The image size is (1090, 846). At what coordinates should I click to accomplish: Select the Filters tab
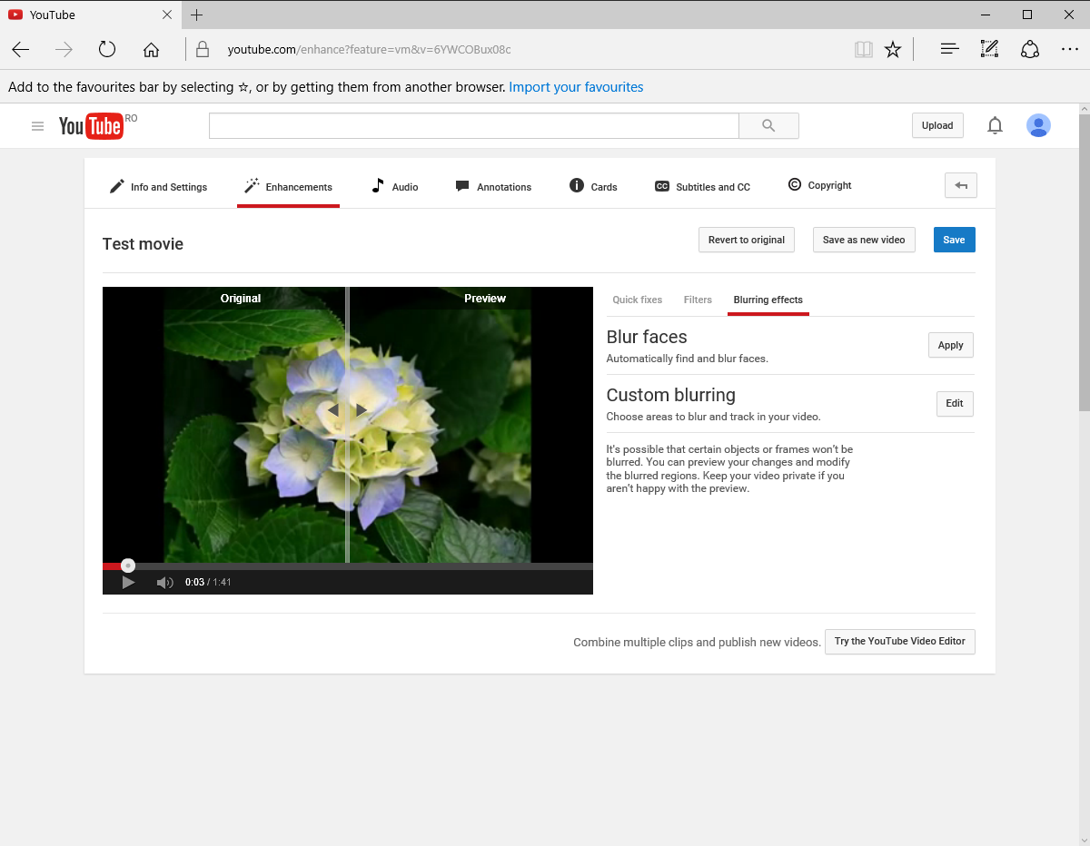coord(698,300)
